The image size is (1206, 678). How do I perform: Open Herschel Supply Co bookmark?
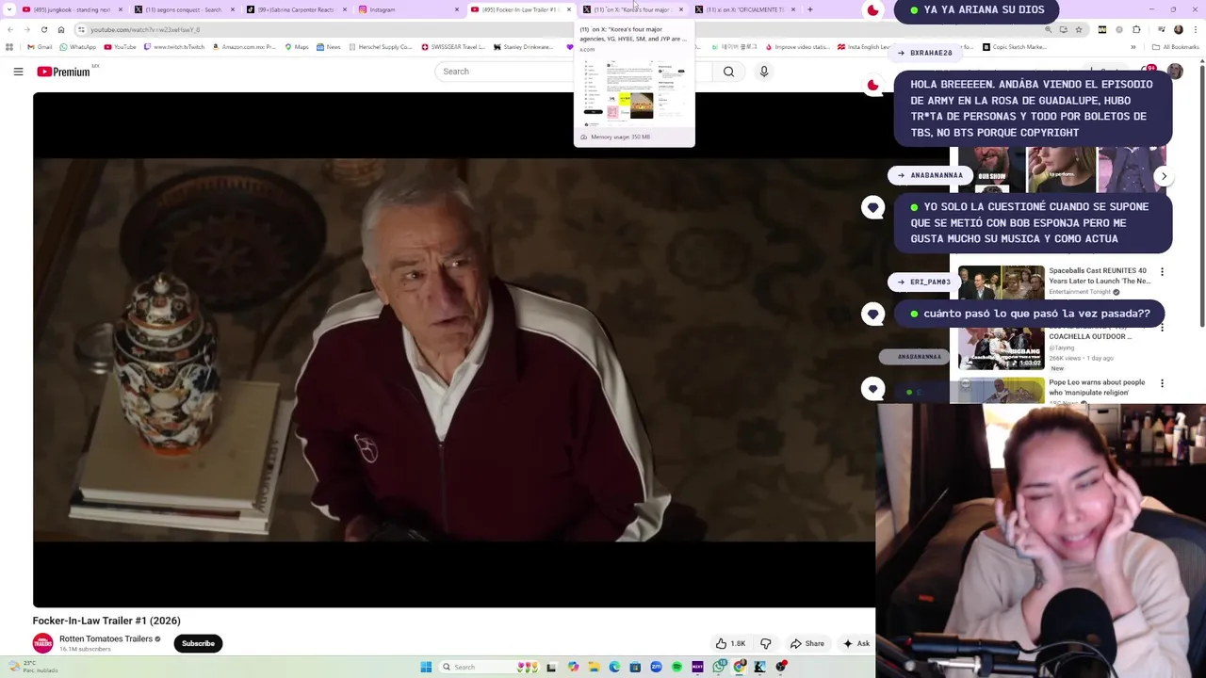click(x=380, y=47)
